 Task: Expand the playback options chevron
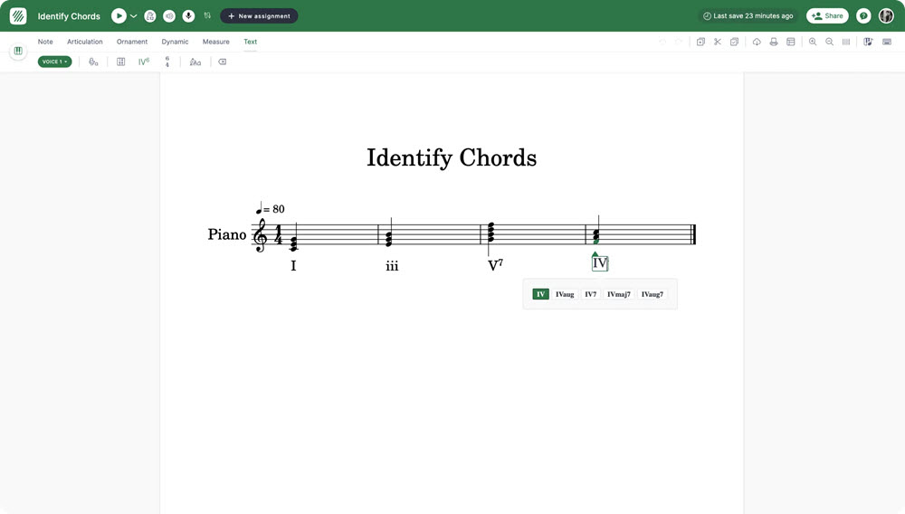(133, 16)
